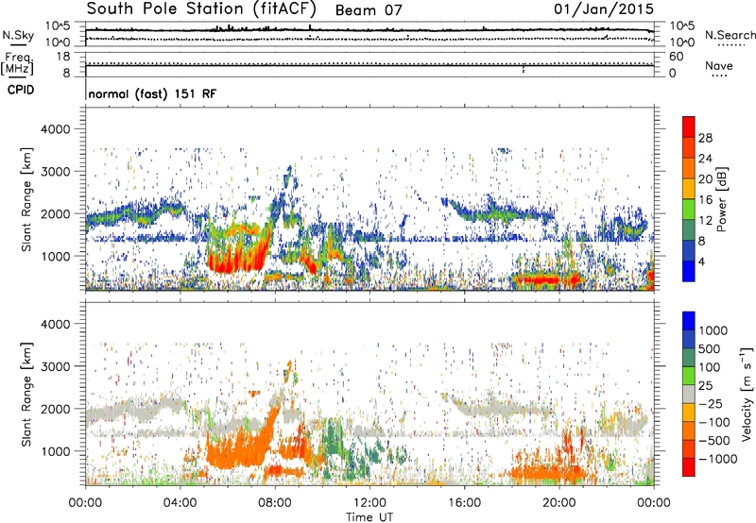This screenshot has height=523, width=756.
Task: Click the 'N.Search' legend label
Action: pyautogui.click(x=730, y=35)
